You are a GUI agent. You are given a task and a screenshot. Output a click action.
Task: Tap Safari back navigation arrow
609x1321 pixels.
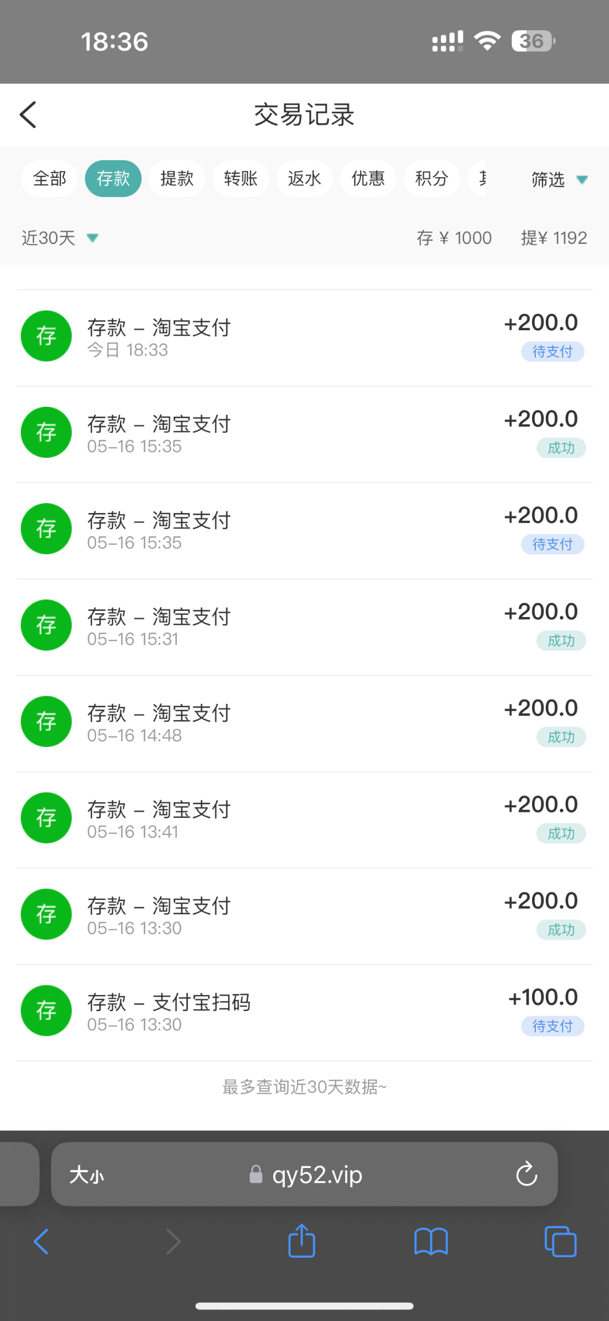tap(41, 1242)
